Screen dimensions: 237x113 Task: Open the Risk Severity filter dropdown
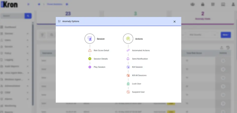tap(203, 35)
